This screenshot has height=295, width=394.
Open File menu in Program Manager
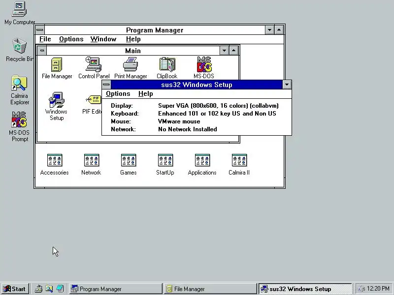[x=45, y=39]
